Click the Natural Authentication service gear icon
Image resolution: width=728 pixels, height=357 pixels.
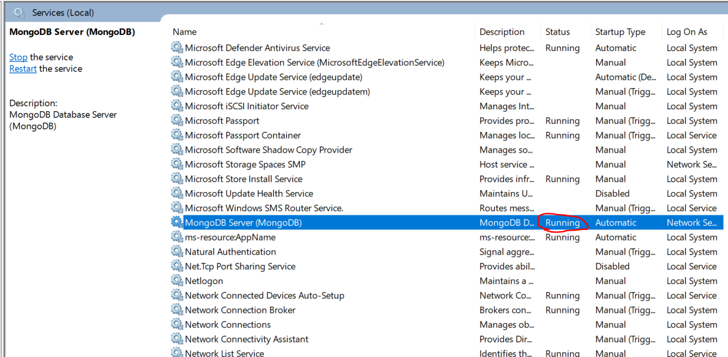[177, 252]
